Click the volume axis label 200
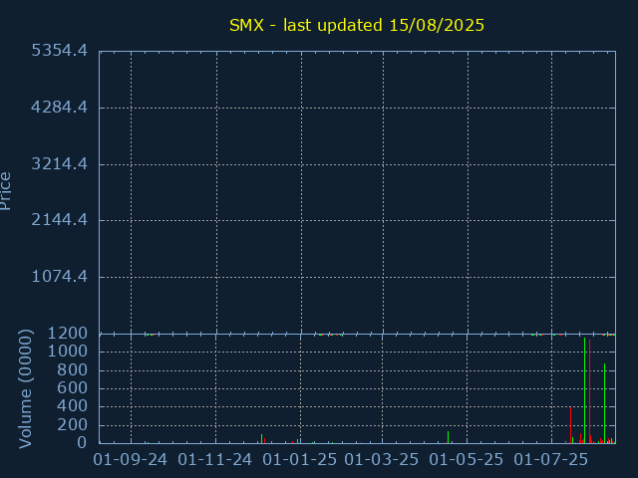The height and width of the screenshot is (478, 638). 72,425
